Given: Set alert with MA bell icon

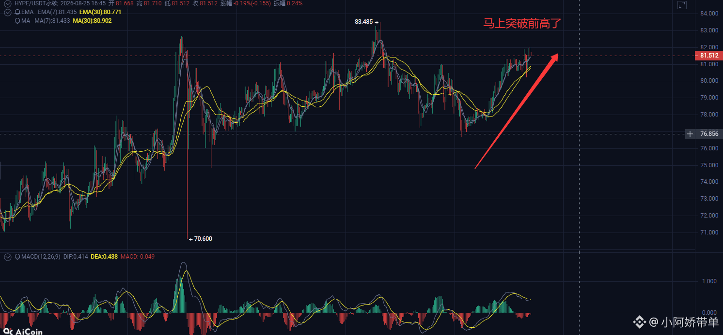Looking at the screenshot, I should (x=17, y=21).
